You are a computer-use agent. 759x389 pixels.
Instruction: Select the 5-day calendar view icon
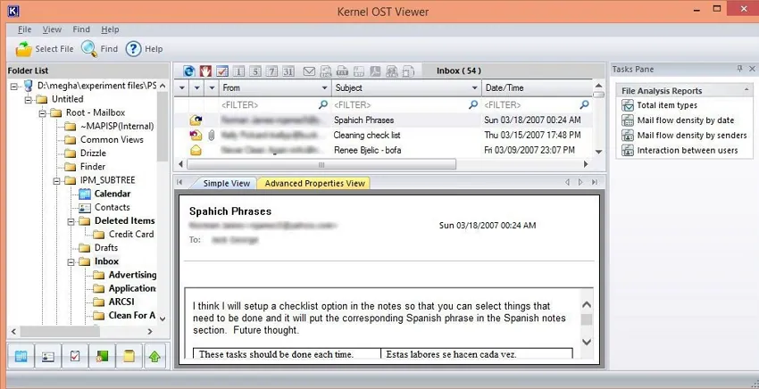click(255, 71)
